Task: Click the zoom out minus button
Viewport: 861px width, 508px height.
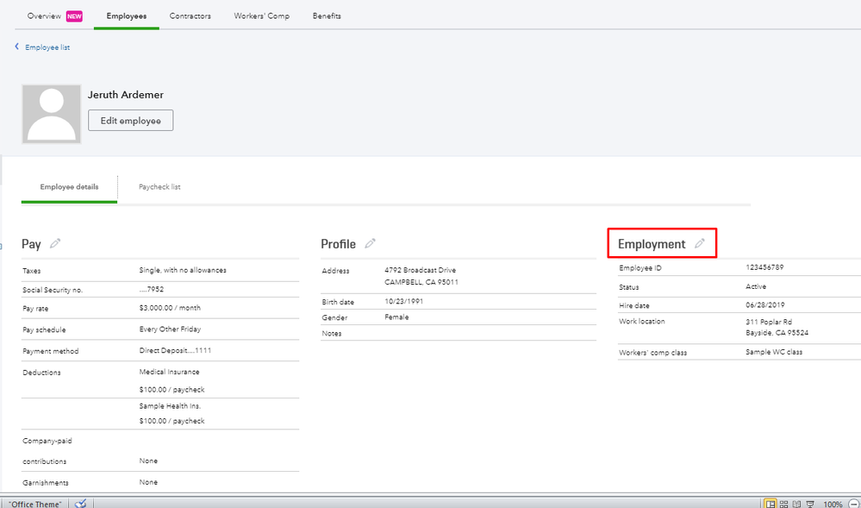Action: [854, 504]
